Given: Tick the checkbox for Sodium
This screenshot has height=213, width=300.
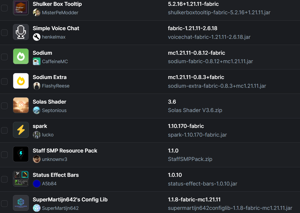Looking at the screenshot, I should pos(4,57).
